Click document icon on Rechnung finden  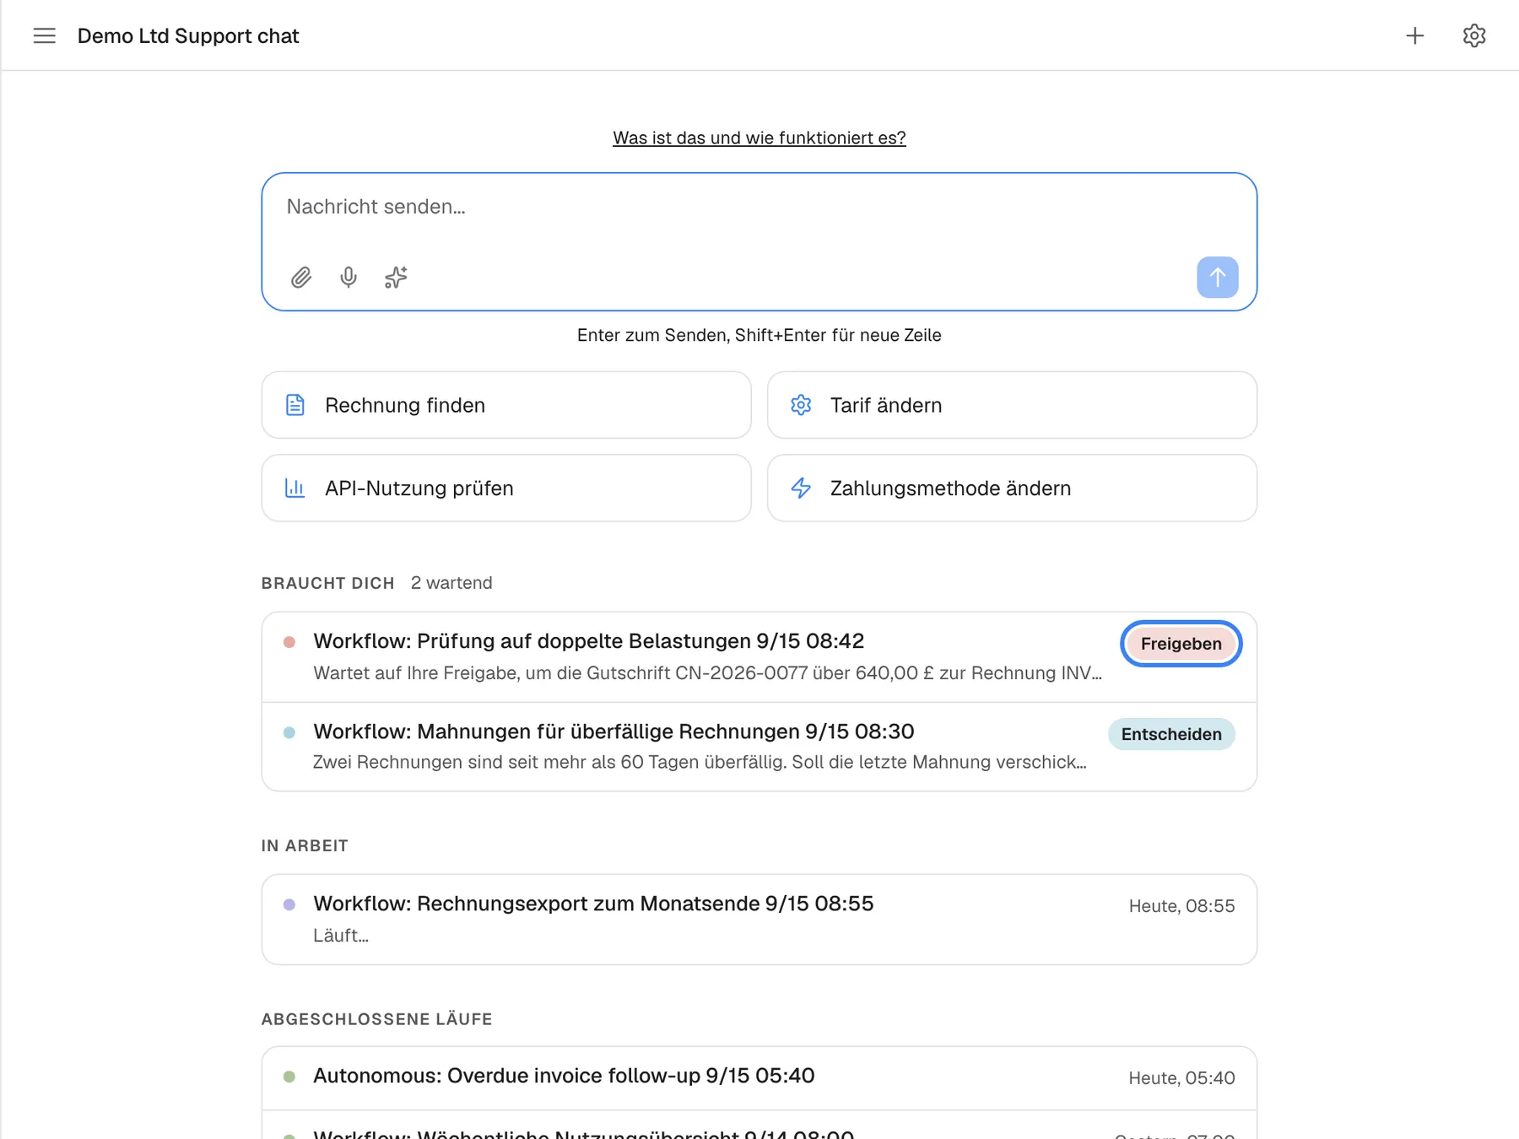pos(295,405)
